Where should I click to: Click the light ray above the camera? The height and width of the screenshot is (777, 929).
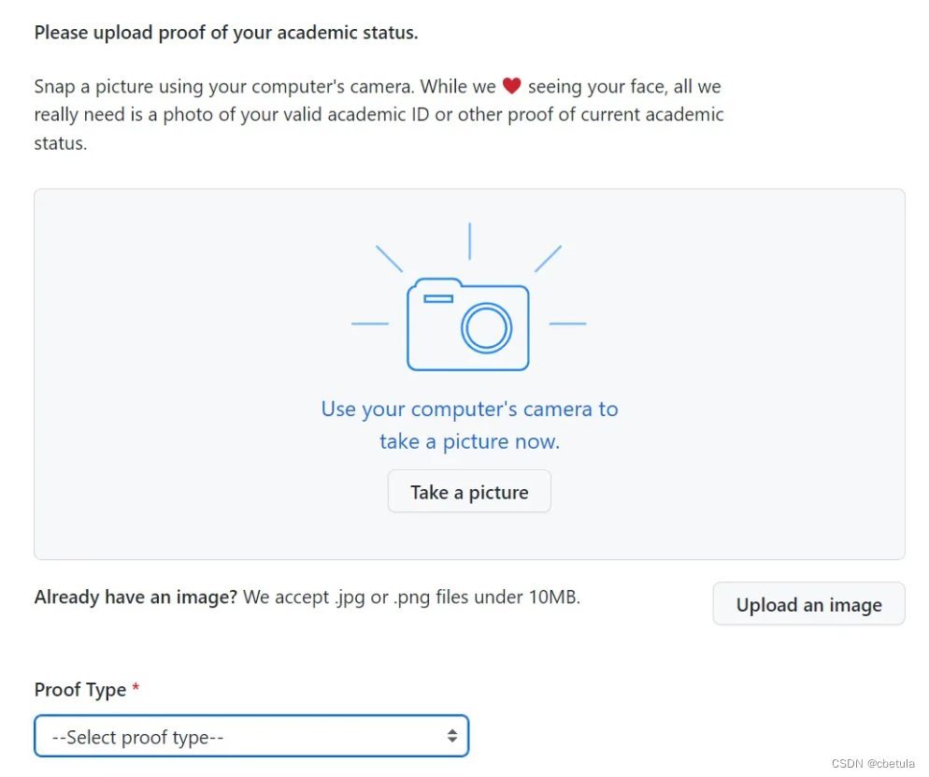[x=469, y=240]
